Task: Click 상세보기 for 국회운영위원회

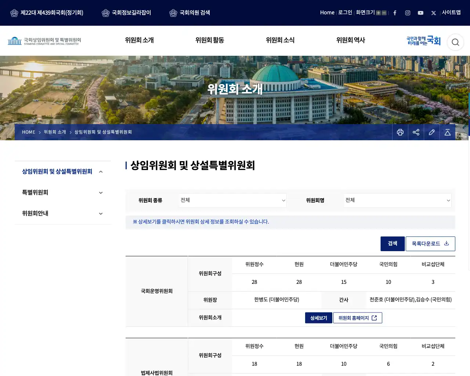Action: 319,318
